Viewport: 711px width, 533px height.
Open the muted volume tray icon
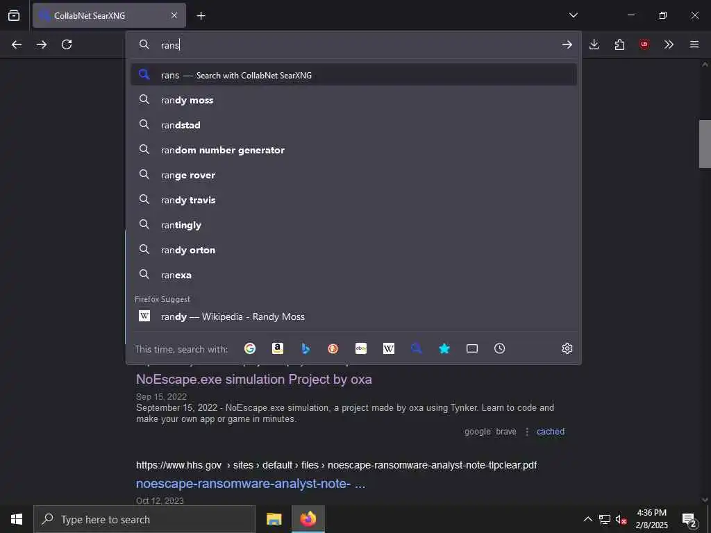[621, 519]
